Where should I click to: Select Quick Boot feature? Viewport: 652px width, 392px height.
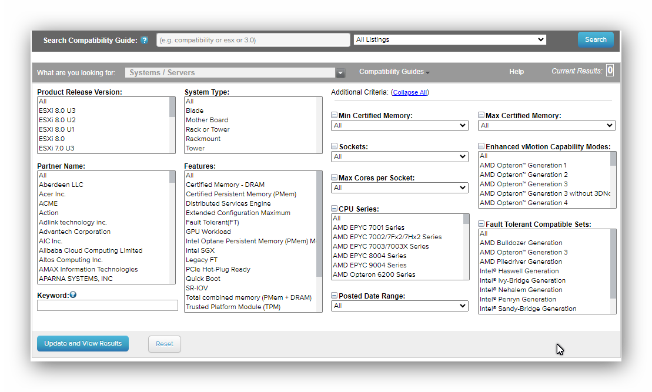click(203, 279)
